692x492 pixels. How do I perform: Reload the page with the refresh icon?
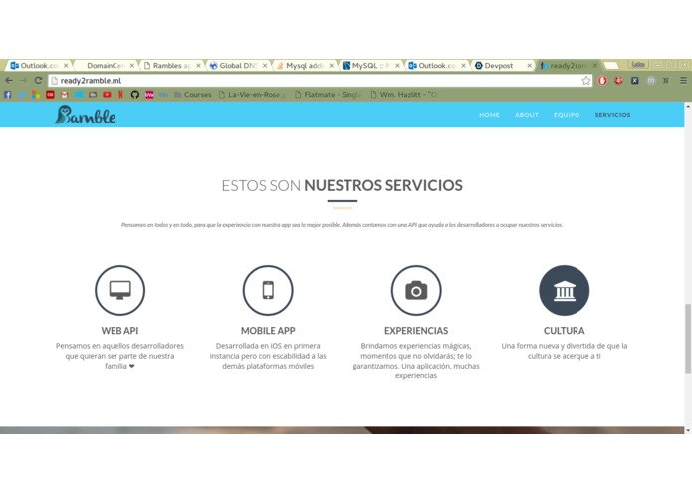38,80
